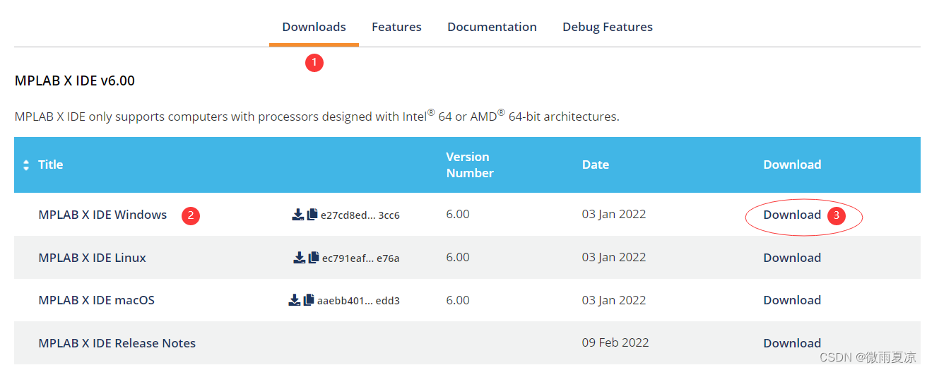Switch to the Features tab

click(396, 27)
